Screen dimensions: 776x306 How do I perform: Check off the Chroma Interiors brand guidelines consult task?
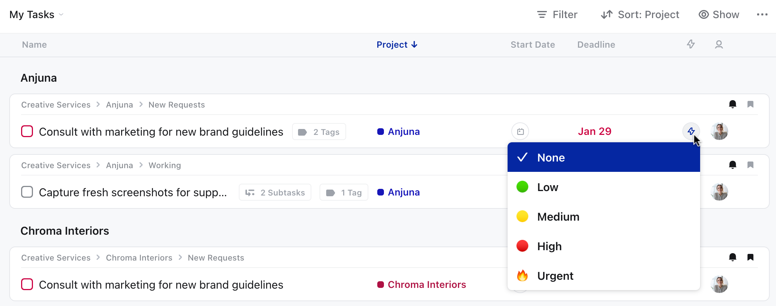tap(27, 284)
